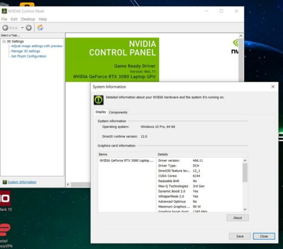Click the Game Ready Driver banner text
283x249 pixels.
click(135, 66)
